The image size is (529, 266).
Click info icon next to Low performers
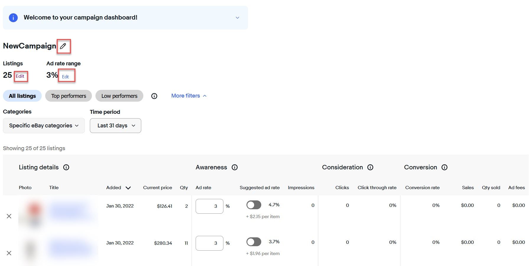pos(154,96)
